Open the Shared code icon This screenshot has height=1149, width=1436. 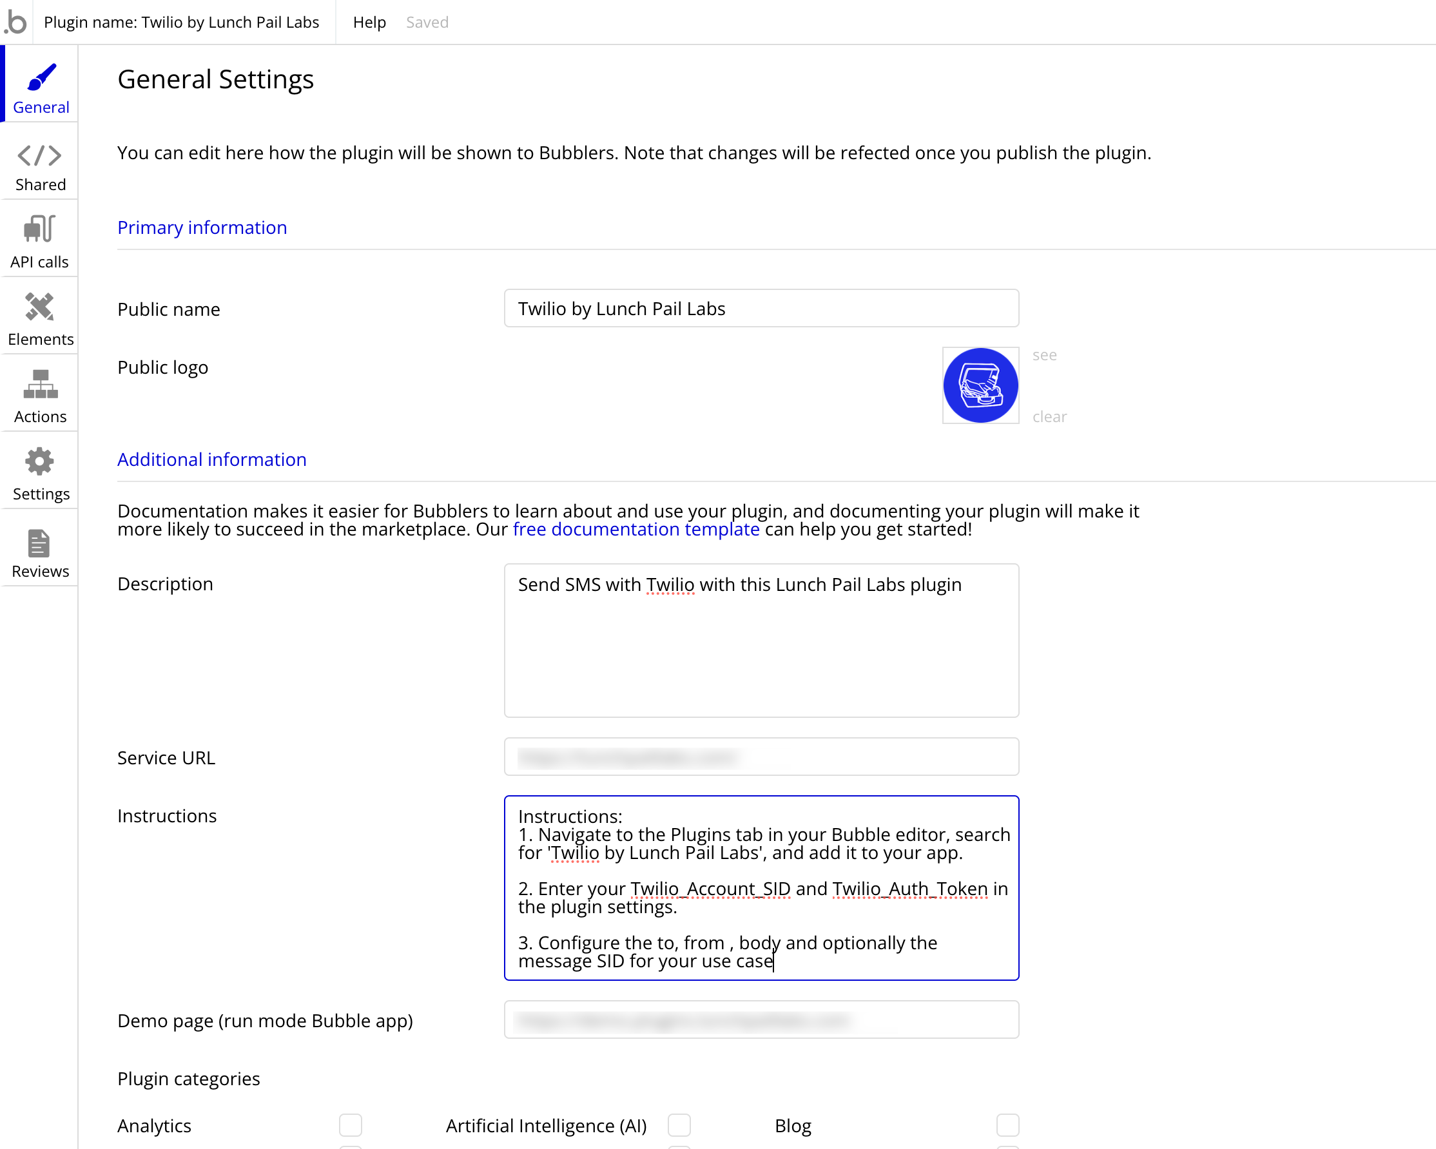click(40, 156)
